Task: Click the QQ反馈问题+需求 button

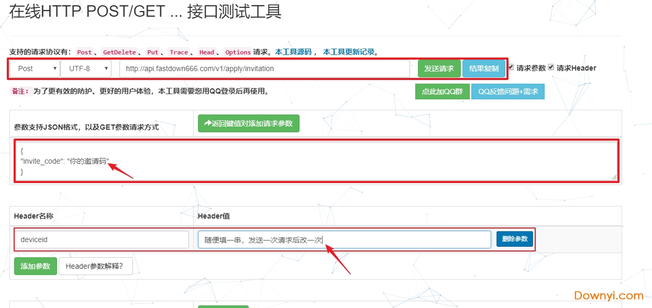Action: pos(507,91)
